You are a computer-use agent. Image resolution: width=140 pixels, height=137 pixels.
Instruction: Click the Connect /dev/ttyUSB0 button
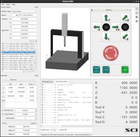click(x=27, y=80)
